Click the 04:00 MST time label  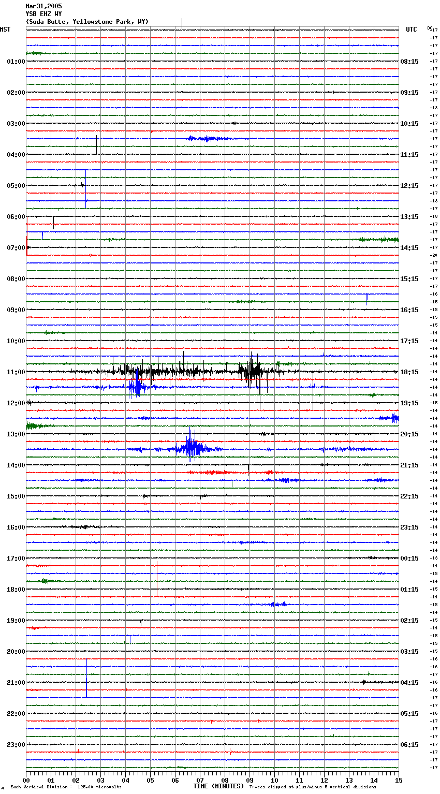point(16,155)
